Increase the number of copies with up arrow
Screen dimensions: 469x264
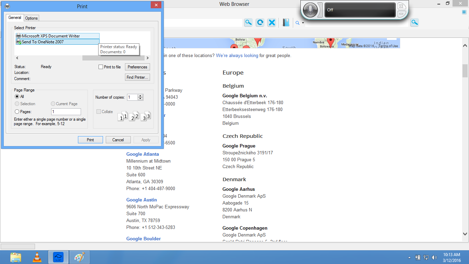click(140, 96)
